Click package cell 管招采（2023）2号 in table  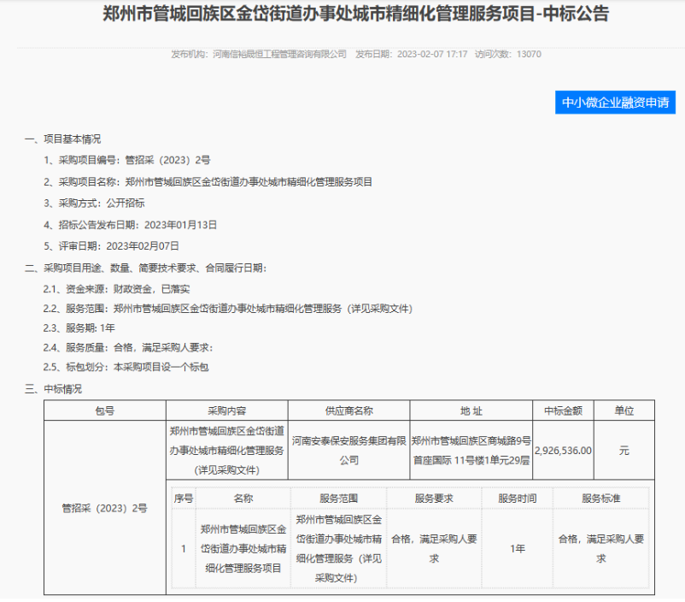(x=105, y=508)
